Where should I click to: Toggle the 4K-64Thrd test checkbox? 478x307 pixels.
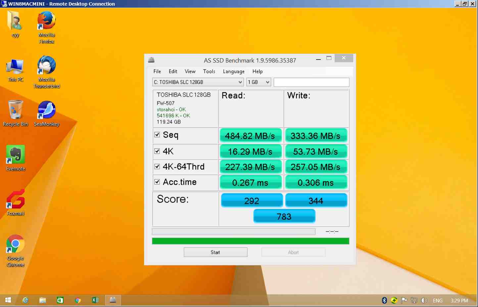[157, 166]
